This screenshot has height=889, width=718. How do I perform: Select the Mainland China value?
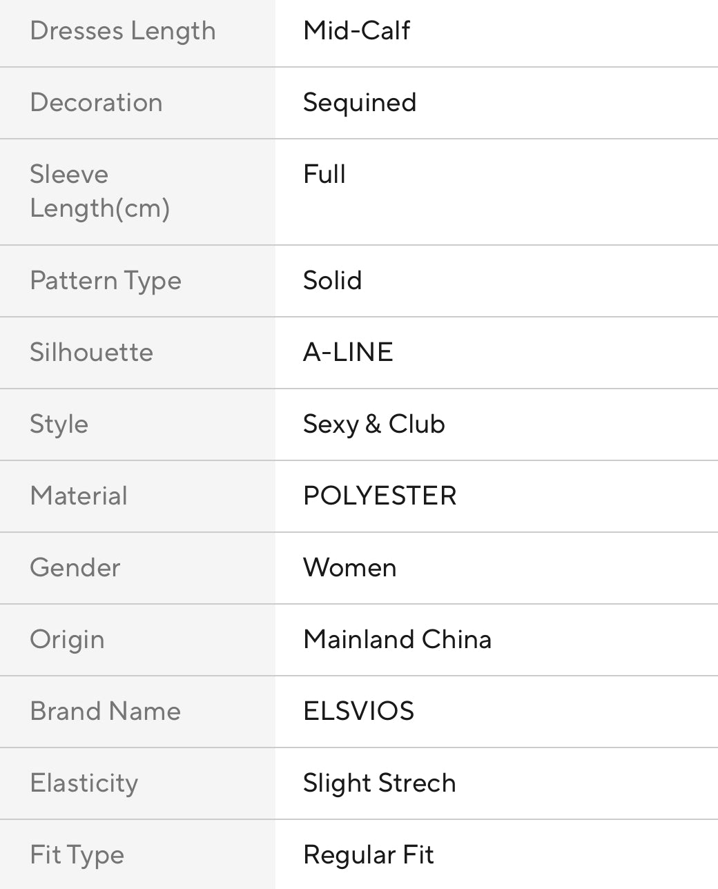point(397,640)
